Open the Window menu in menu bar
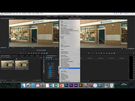 tap(37, 13)
